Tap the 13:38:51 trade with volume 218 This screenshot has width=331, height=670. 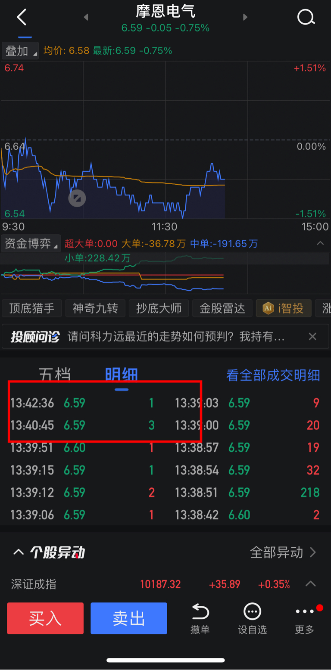coord(247,493)
